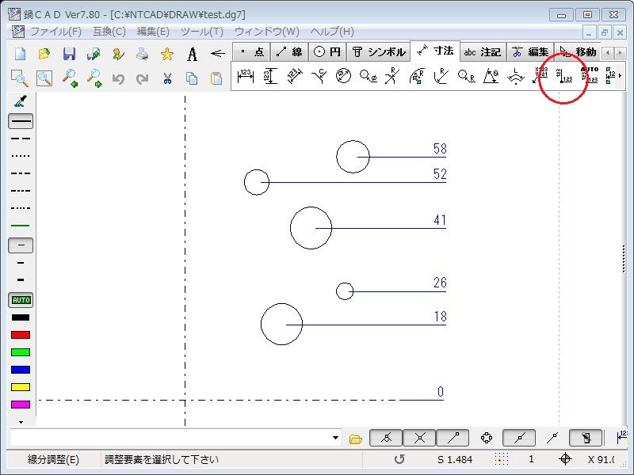This screenshot has width=634, height=475.
Task: Select arc length 'L' dimension tool
Action: (516, 76)
